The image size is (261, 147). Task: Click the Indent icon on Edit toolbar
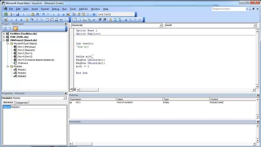[100, 20]
